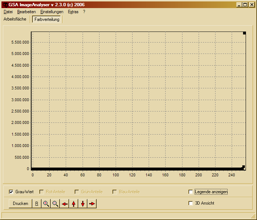The image size is (257, 220).
Task: Uncheck the Grau-Wert checkbox
Action: tap(11, 192)
